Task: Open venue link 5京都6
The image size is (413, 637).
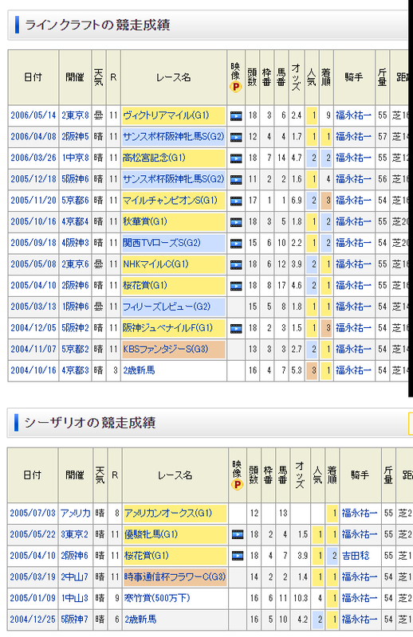Action: point(75,201)
